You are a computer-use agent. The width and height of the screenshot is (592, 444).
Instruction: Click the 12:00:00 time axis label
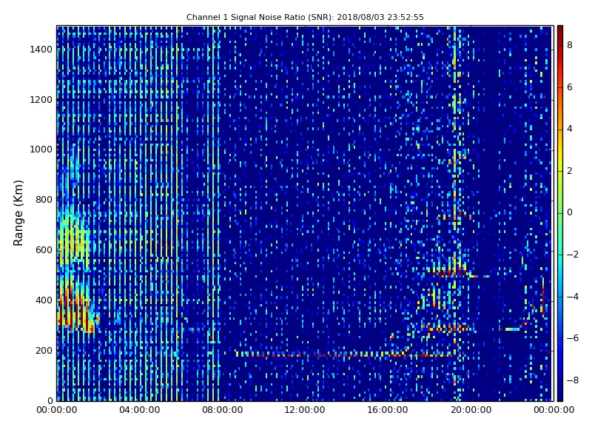click(x=305, y=410)
